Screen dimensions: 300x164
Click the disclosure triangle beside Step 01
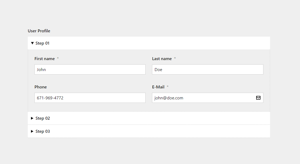coord(32,43)
